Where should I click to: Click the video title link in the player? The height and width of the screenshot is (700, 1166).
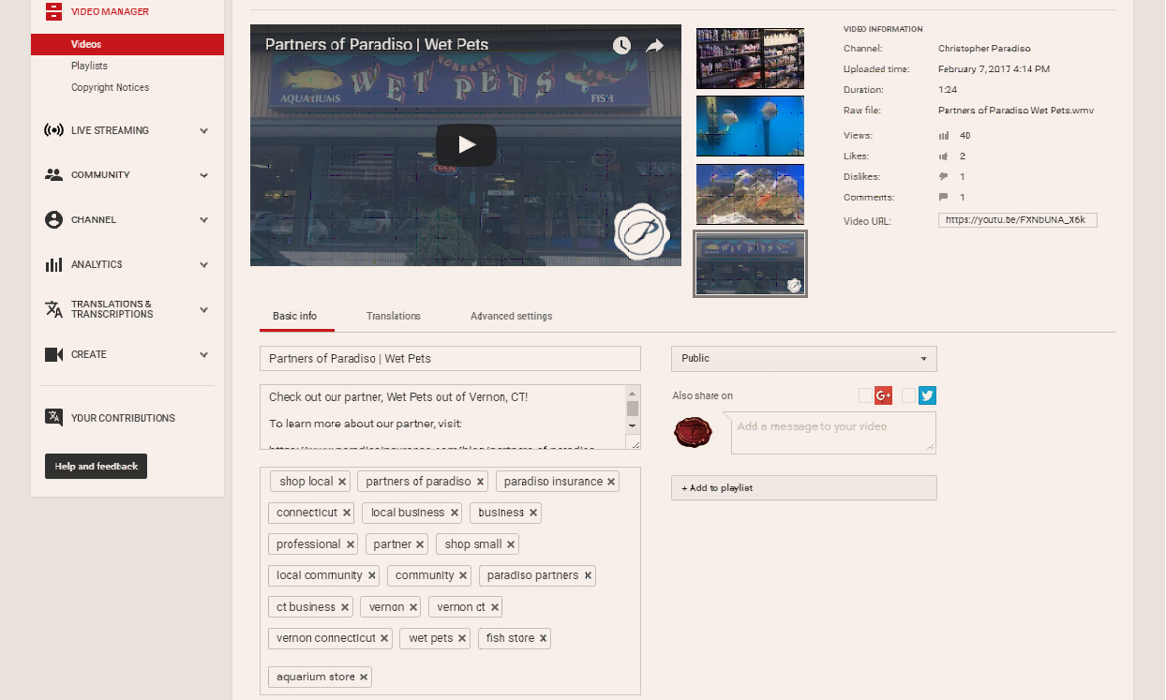tap(377, 44)
